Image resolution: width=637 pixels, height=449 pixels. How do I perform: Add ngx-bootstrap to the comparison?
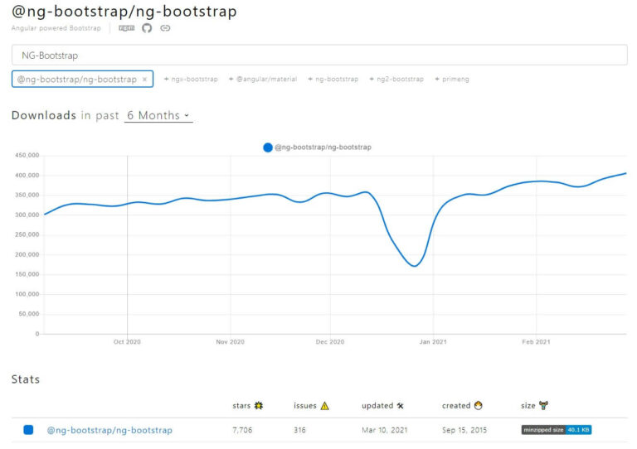tap(191, 80)
